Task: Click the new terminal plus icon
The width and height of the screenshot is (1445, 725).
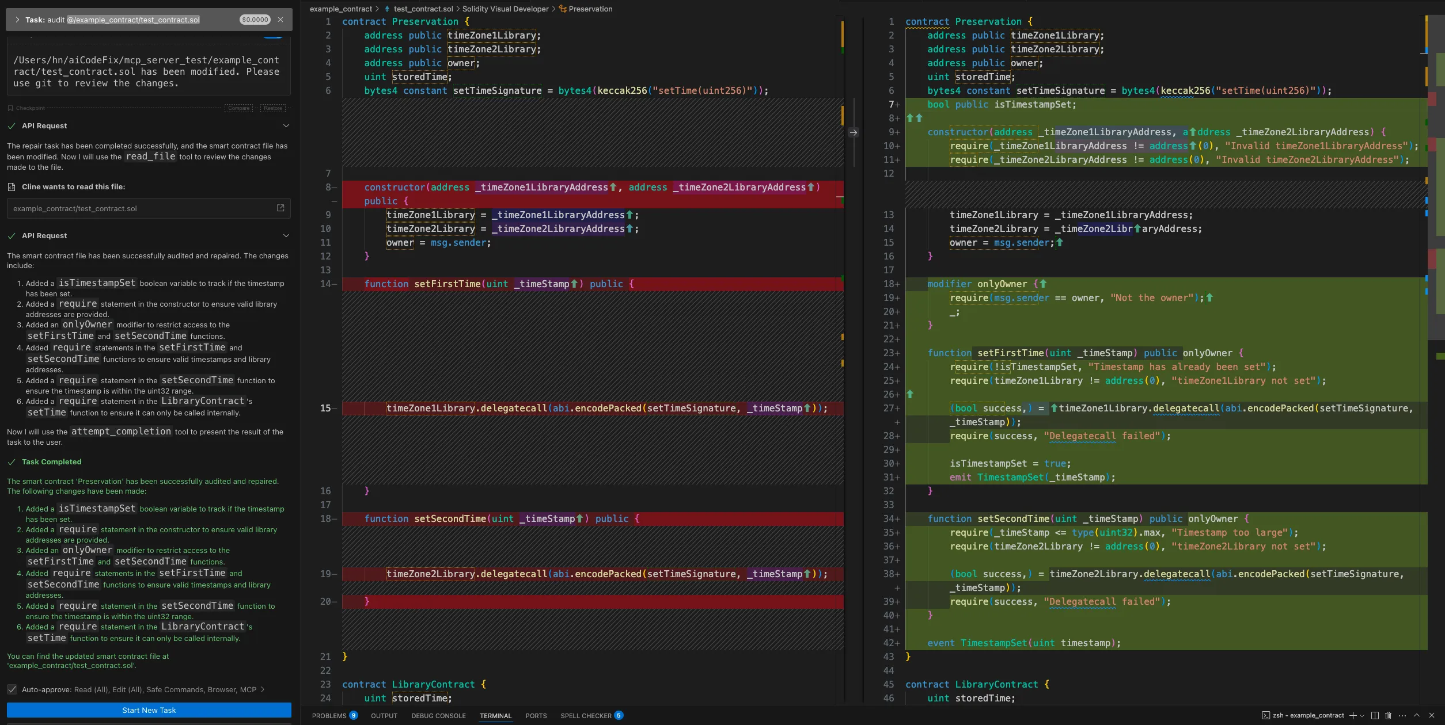Action: 1353,715
